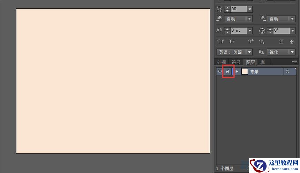Viewport: 300px width, 173px height.
Task: Expand the 背景 layer contents
Action: coord(237,72)
